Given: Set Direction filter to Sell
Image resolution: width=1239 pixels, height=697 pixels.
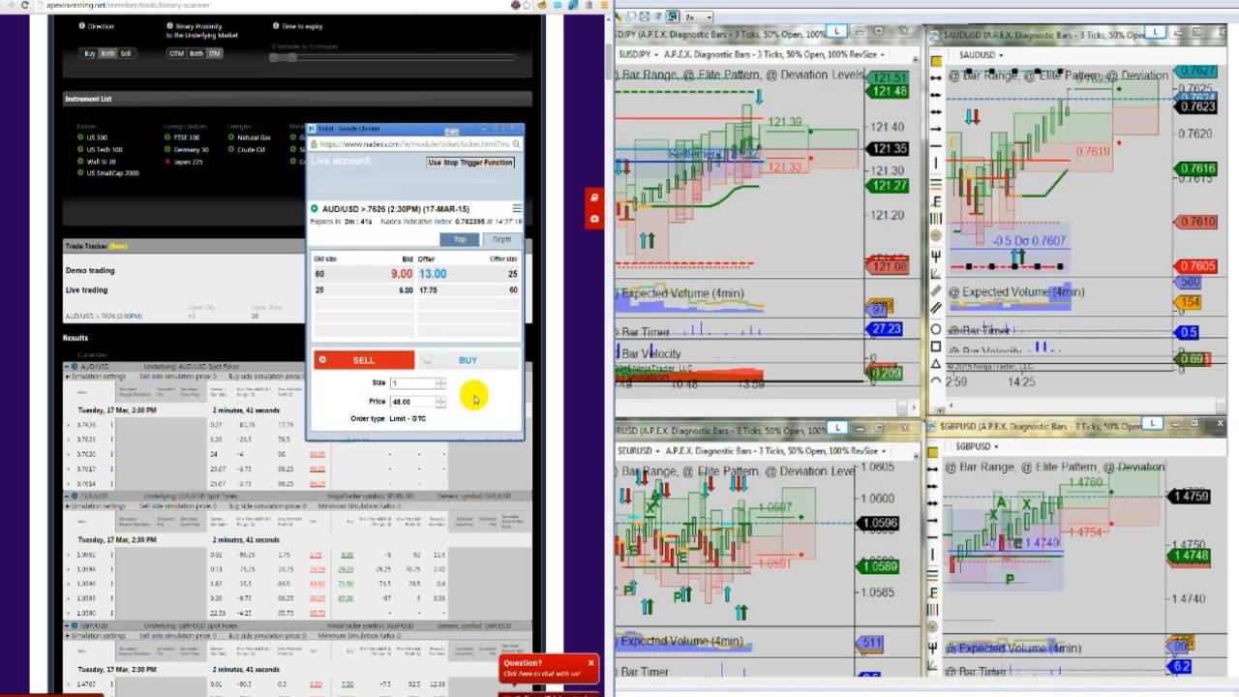Looking at the screenshot, I should click(126, 53).
